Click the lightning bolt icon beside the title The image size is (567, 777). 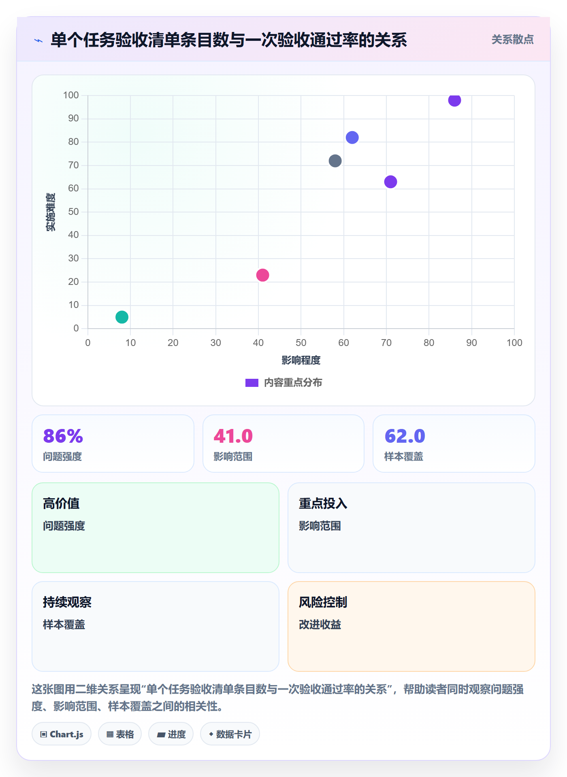pyautogui.click(x=38, y=40)
